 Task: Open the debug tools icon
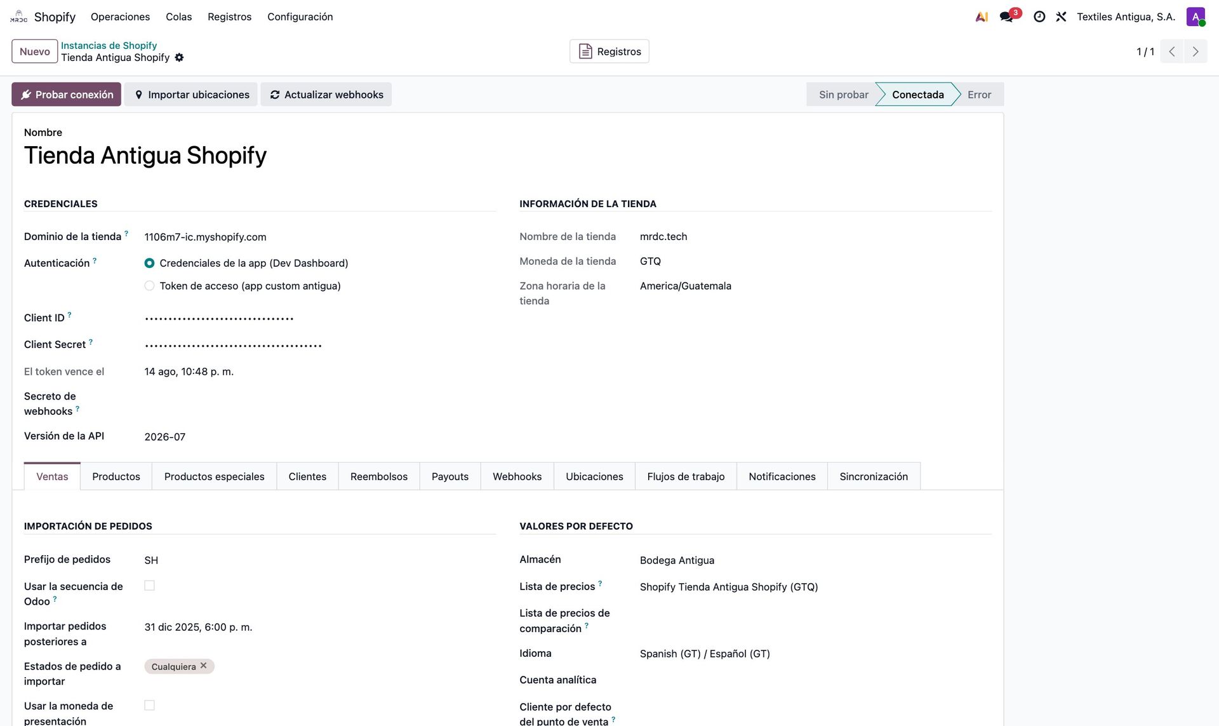click(x=1061, y=17)
